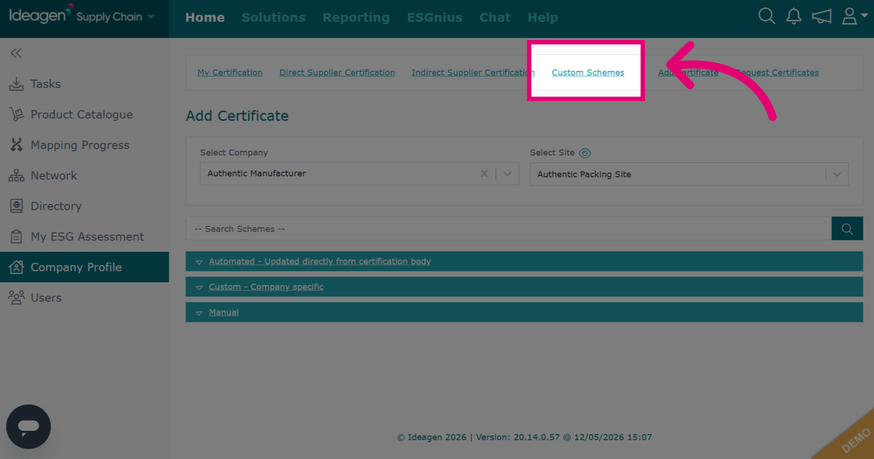Click the Network hierarchy icon

(x=16, y=175)
